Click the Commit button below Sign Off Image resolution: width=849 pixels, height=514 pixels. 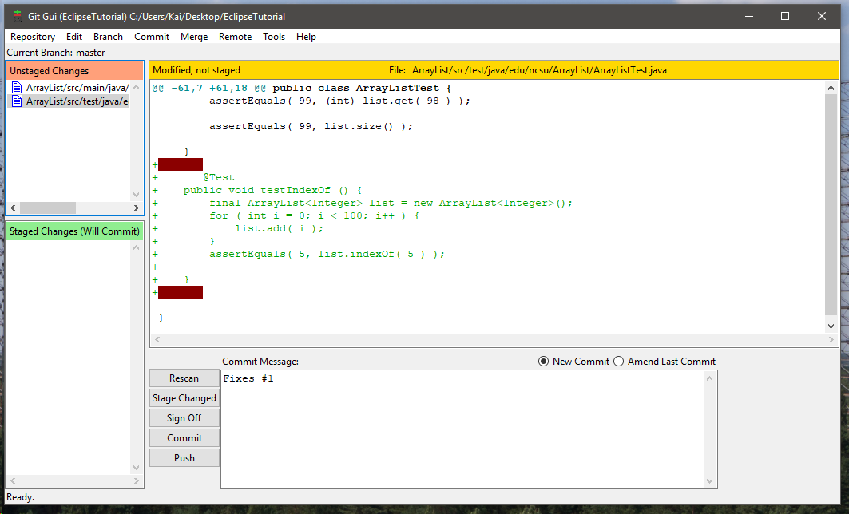click(184, 438)
